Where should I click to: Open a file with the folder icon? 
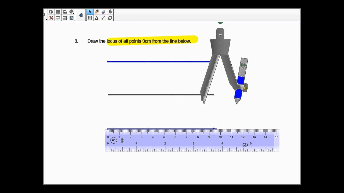(x=58, y=12)
